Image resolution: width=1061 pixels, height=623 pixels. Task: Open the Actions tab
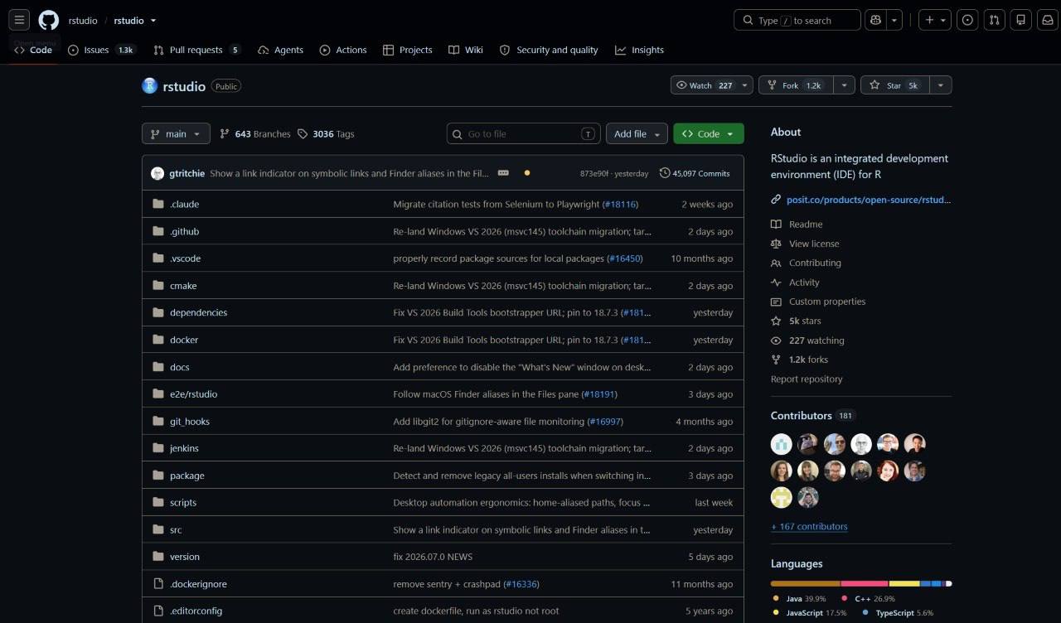point(343,50)
